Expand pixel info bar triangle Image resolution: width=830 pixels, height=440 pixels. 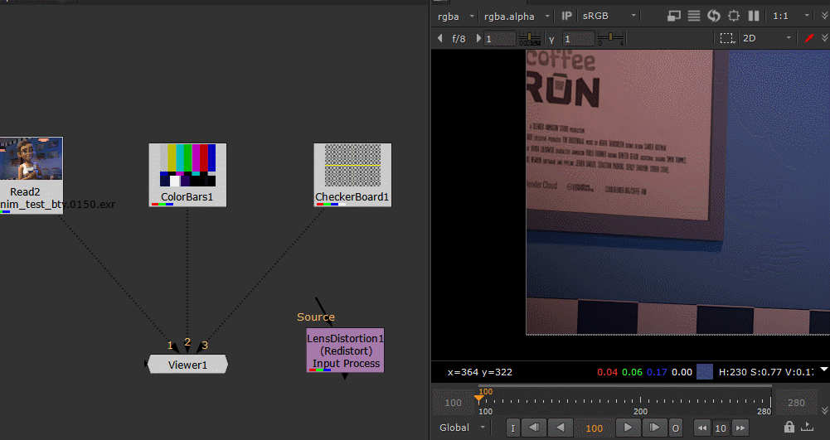click(x=824, y=369)
